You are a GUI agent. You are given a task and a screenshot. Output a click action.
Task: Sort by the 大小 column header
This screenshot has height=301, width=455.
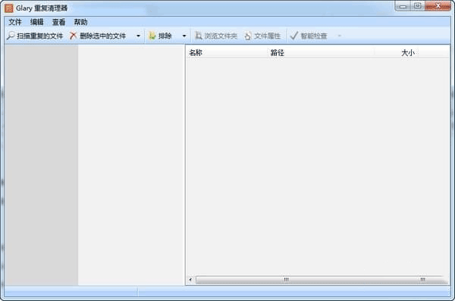(x=408, y=52)
